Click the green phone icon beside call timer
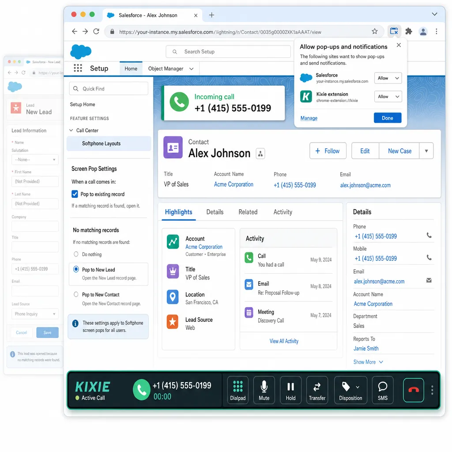The height and width of the screenshot is (452, 452). 141,390
